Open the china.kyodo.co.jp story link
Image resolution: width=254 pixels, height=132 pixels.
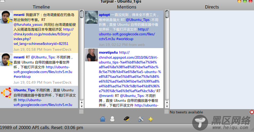click(43, 36)
